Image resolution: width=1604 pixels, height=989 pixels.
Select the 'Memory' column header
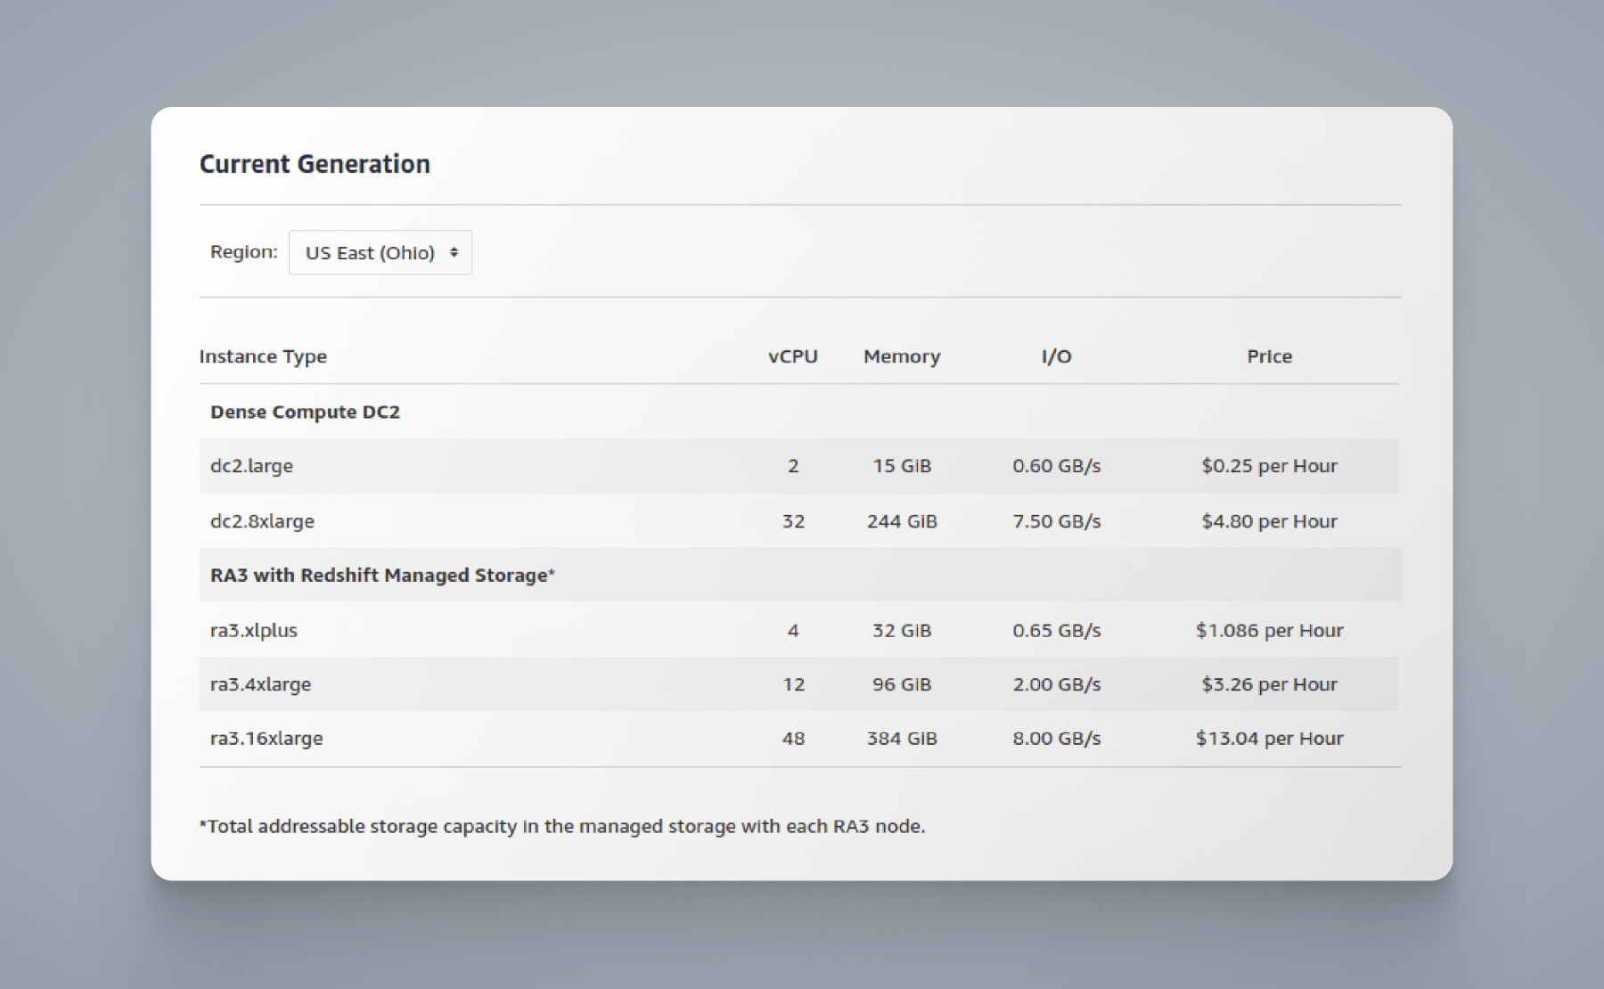(902, 356)
